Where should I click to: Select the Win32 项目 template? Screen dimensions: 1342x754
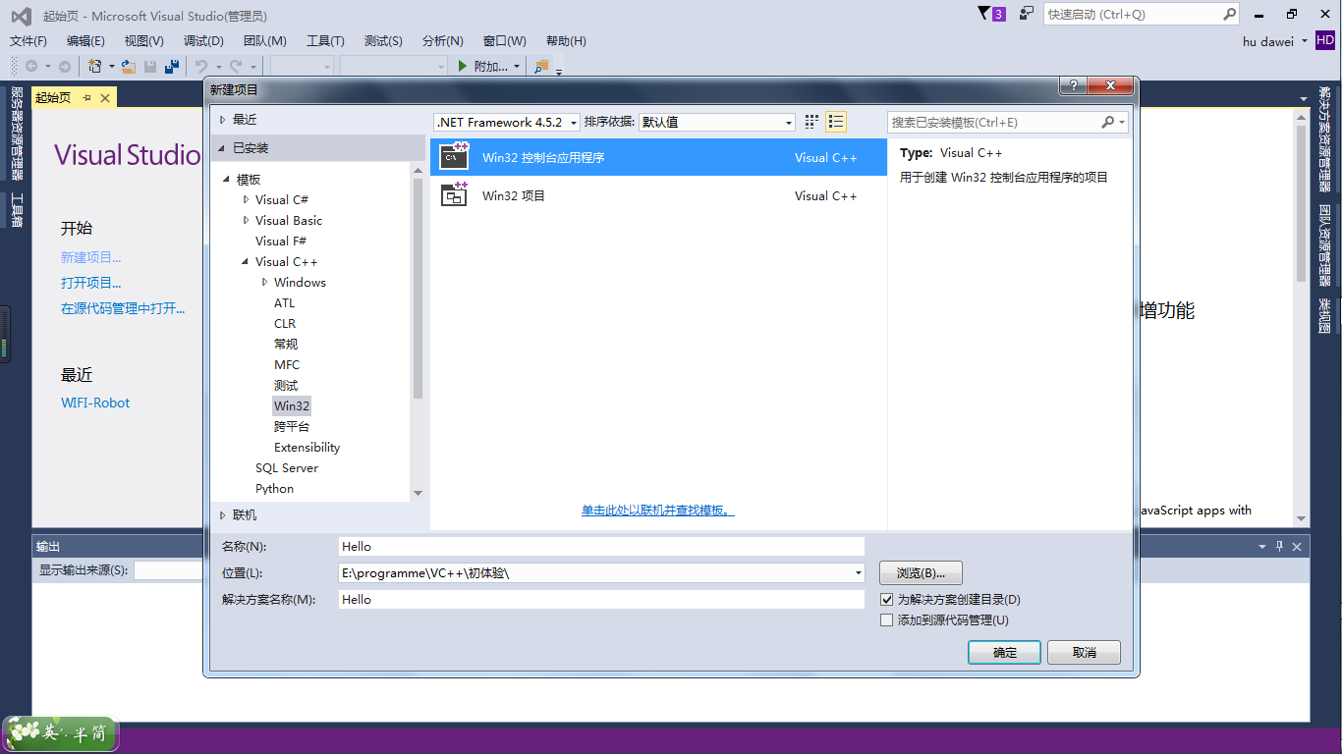coord(658,195)
